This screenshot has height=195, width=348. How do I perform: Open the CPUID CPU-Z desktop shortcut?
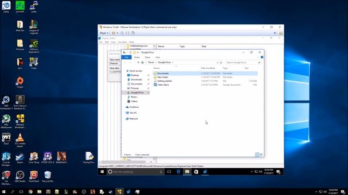coord(47,158)
